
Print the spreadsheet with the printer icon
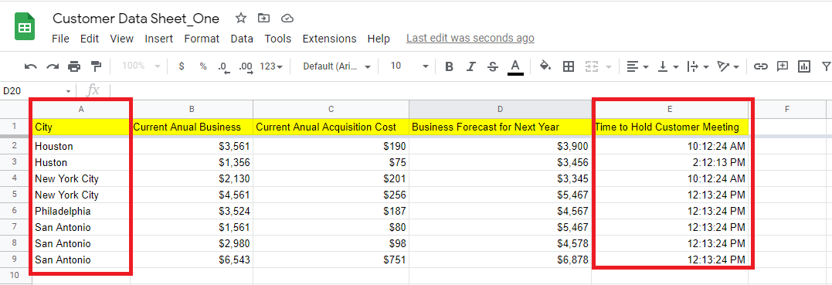tap(74, 66)
